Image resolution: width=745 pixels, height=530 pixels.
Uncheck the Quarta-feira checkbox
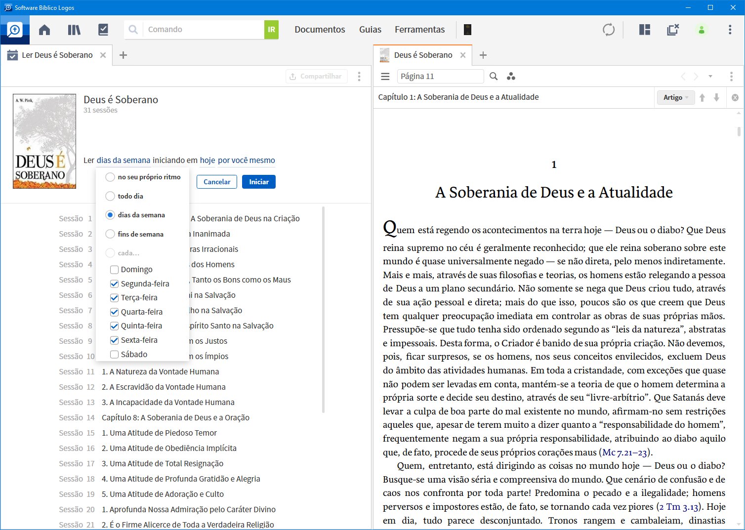(x=114, y=312)
